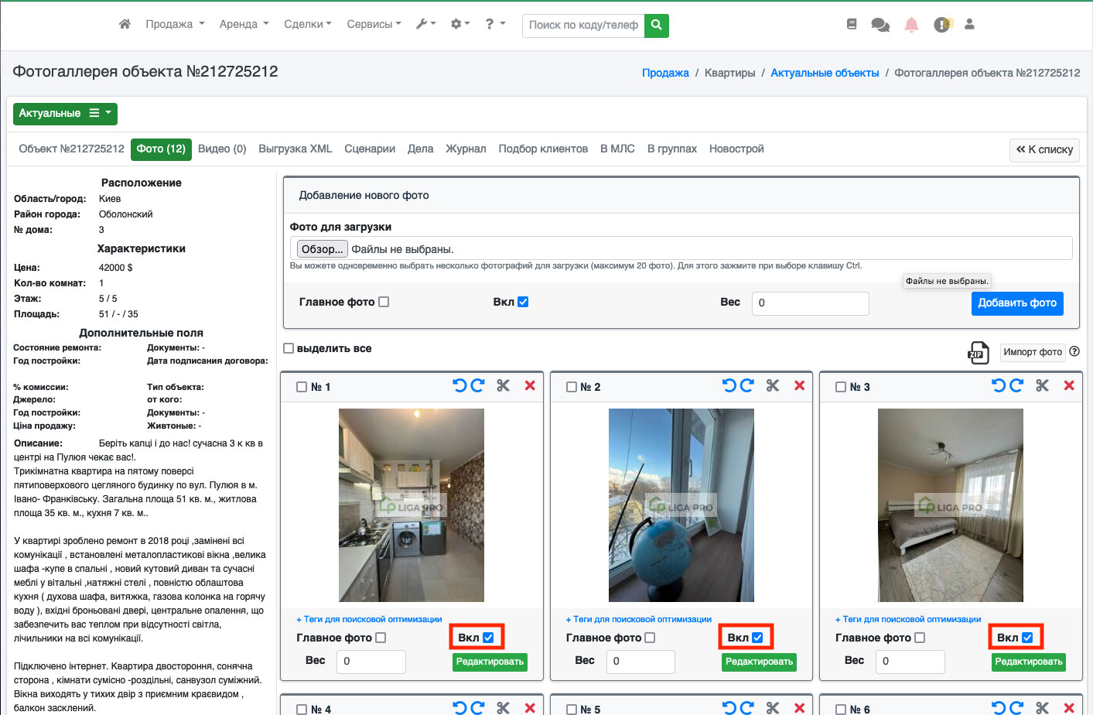This screenshot has width=1093, height=715.
Task: Expand the 'Продажа' dropdown menu
Action: (175, 24)
